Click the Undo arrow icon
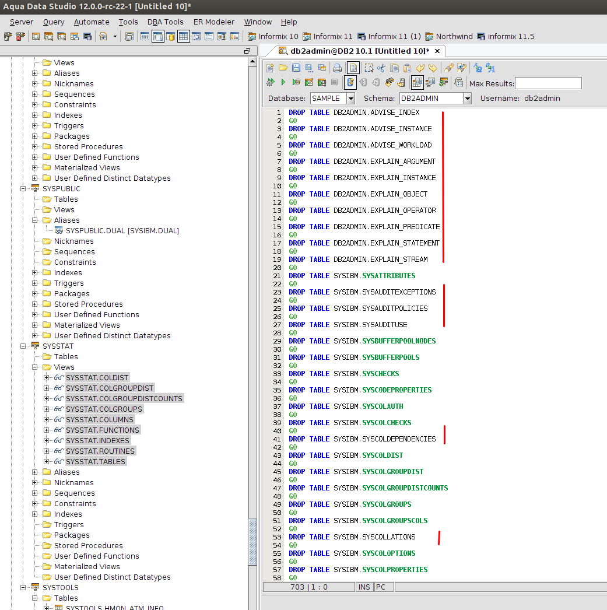The height and width of the screenshot is (610, 607). [x=420, y=68]
